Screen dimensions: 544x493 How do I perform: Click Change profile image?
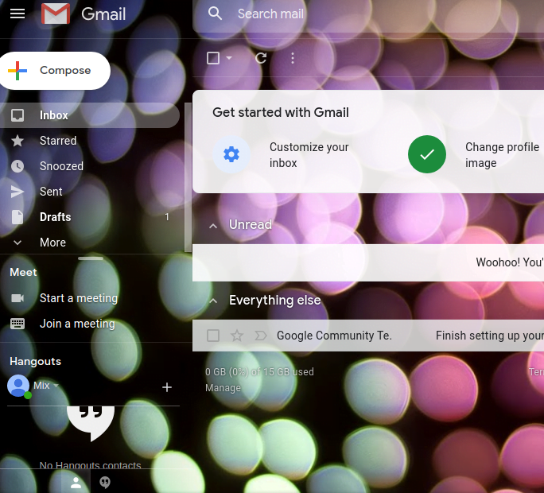[502, 155]
